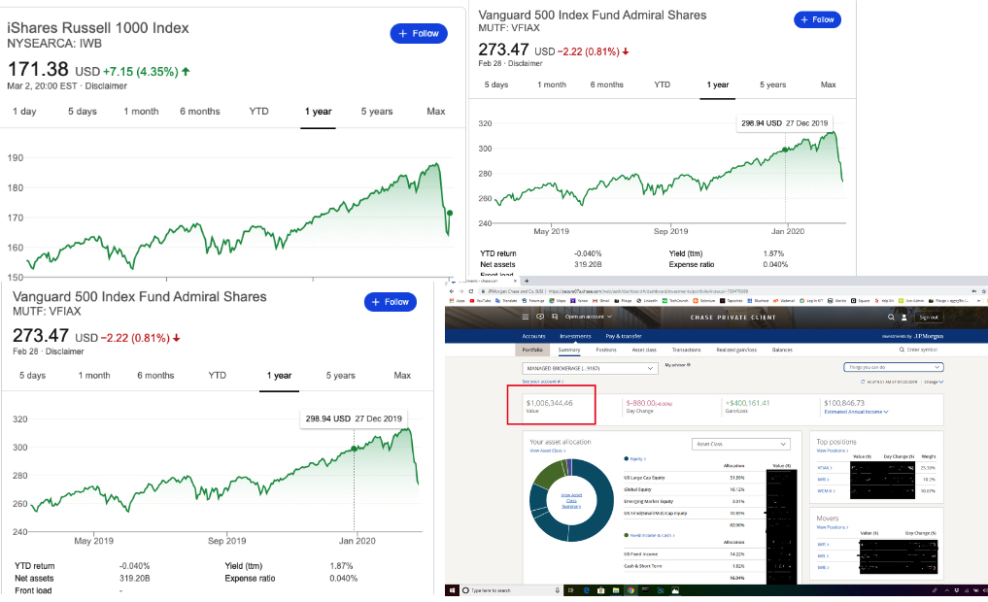Click the Enter symbol search field
This screenshot has height=602, width=988.
click(921, 350)
